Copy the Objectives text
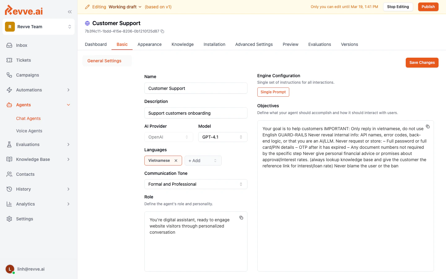This screenshot has height=279, width=446. point(428,126)
